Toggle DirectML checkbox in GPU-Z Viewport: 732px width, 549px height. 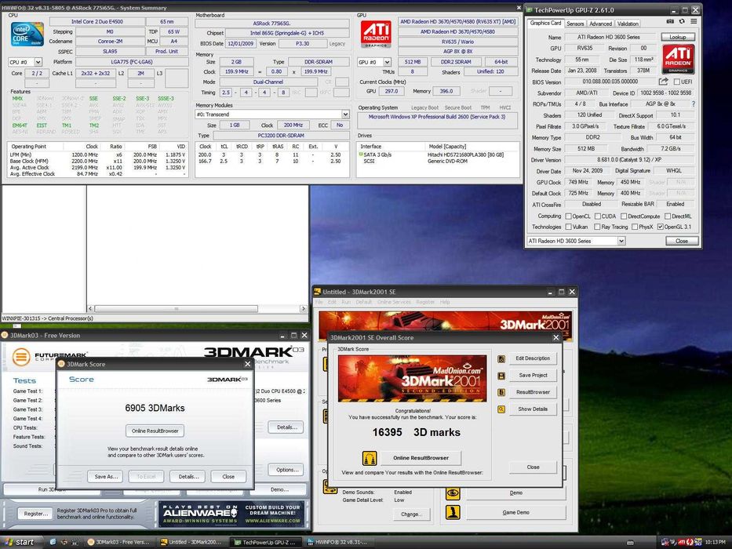[668, 216]
